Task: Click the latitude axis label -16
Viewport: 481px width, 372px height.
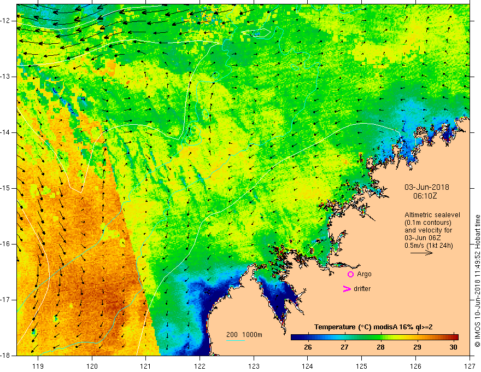Action: [6, 244]
